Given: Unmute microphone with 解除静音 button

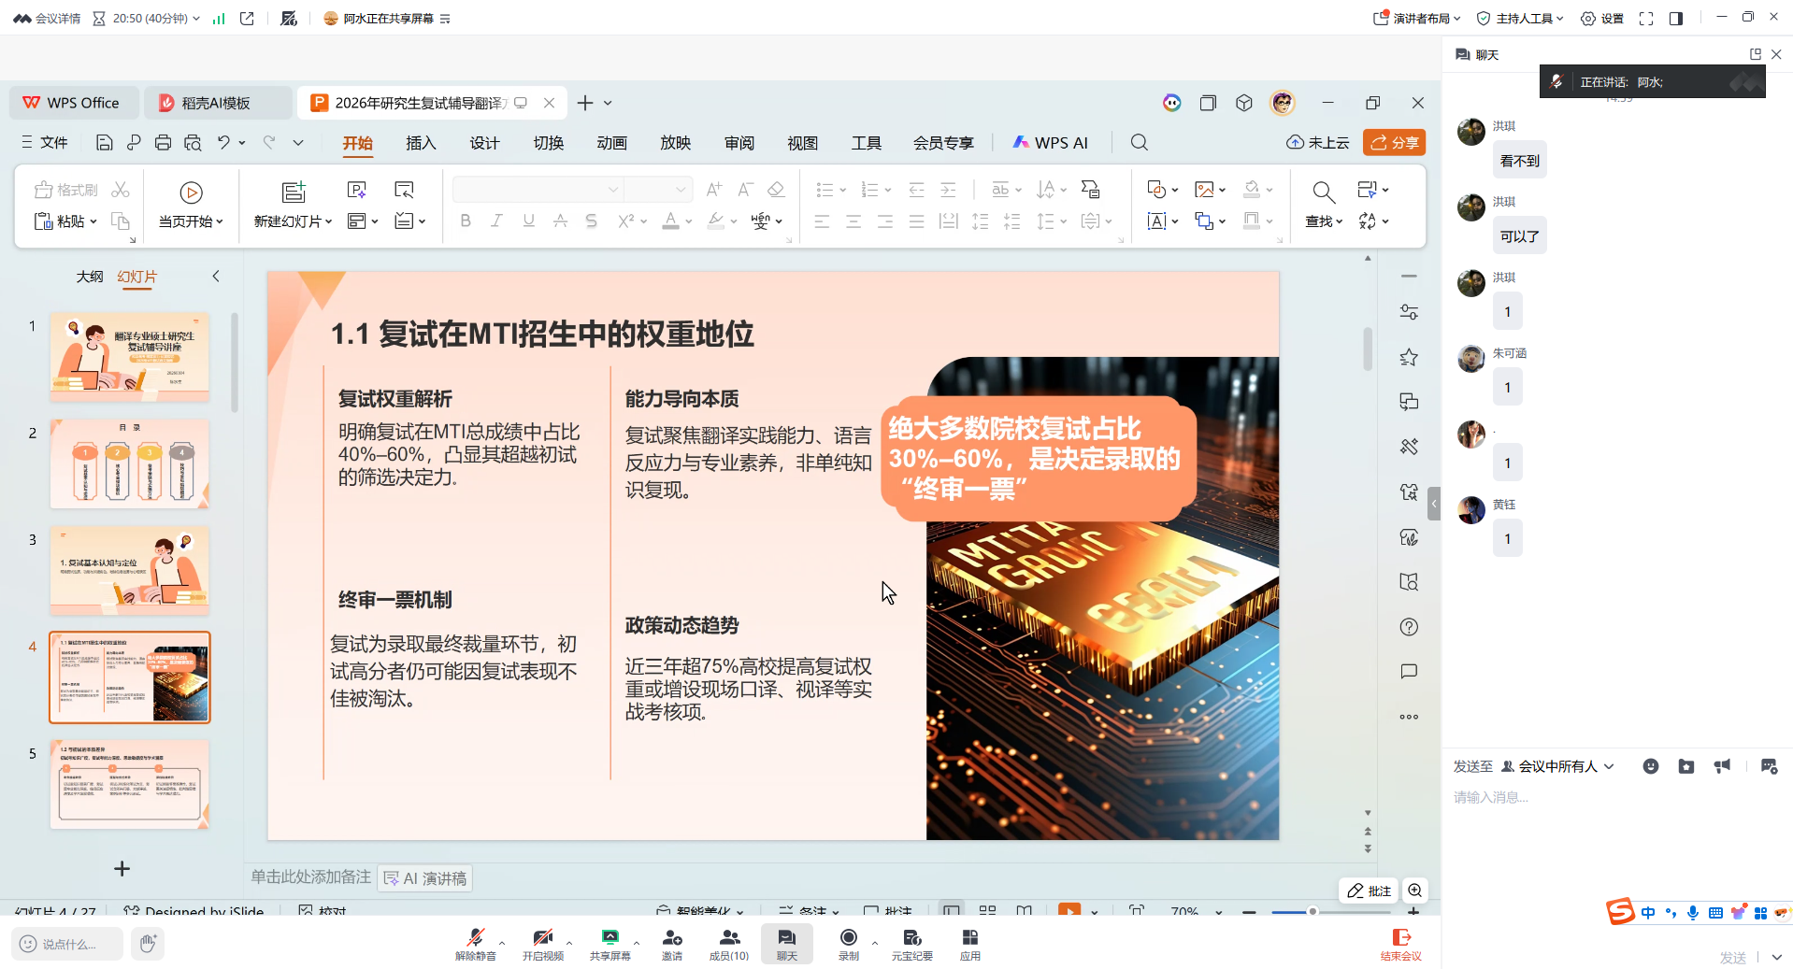Looking at the screenshot, I should (475, 943).
